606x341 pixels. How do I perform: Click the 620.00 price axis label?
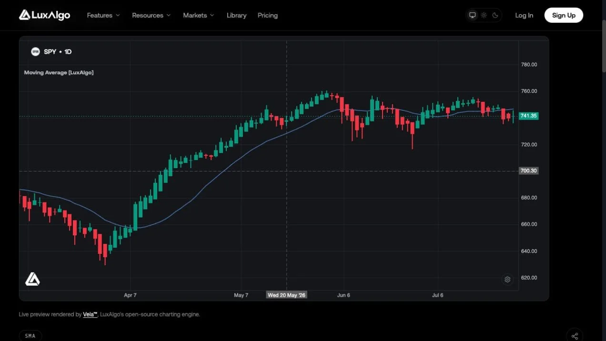click(x=529, y=278)
